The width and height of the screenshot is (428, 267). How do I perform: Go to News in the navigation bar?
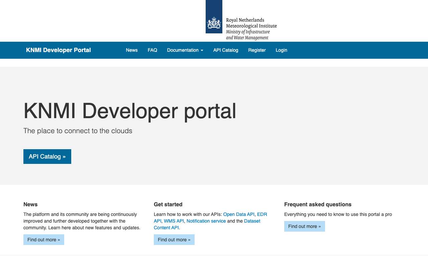coord(132,50)
